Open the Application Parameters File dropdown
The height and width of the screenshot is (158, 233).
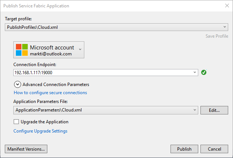(106, 110)
